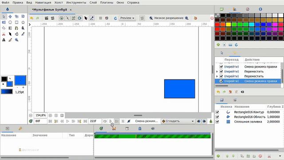
Task: Add color to palette green icon
Action: 218,44
